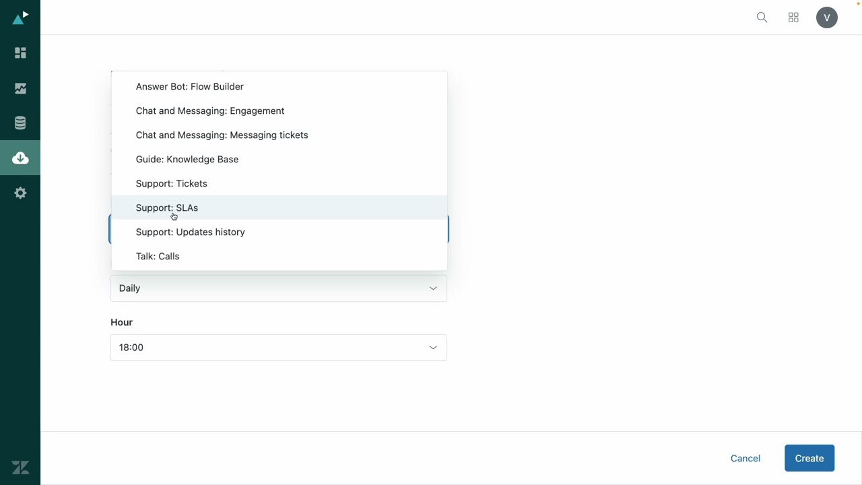862x485 pixels.
Task: Choose Chat and Messaging: Messaging tickets
Action: tap(279, 135)
